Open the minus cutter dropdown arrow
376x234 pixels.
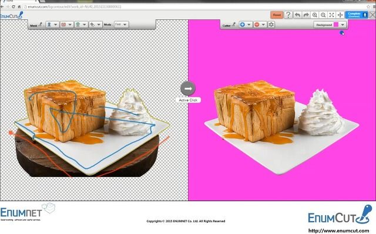pyautogui.click(x=263, y=25)
